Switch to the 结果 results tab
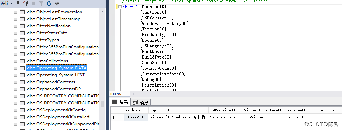This screenshot has width=342, height=130. (120, 102)
